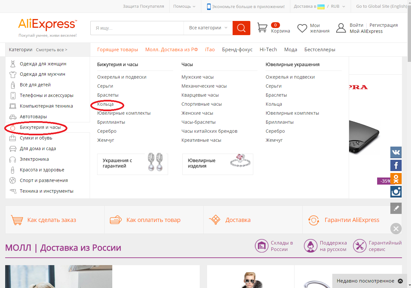
Task: Expand the Недавно посмотренное panel
Action: tap(370, 281)
